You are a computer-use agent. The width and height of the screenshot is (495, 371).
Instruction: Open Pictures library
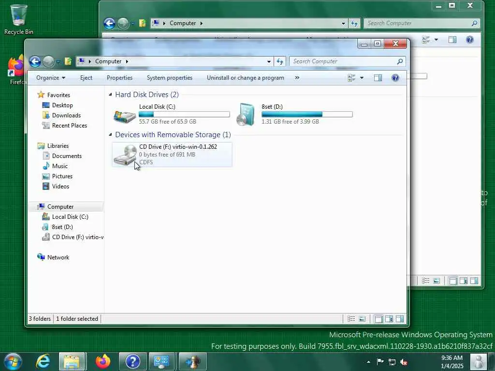(62, 176)
